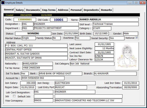Viewport: 147px width, 108px height.
Task: Click the Skill level field Technical Trainee
Action: coord(116,24)
